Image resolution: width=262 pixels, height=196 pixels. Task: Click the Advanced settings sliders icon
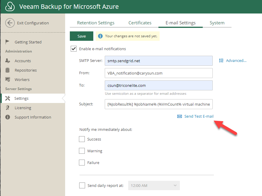coord(221,60)
